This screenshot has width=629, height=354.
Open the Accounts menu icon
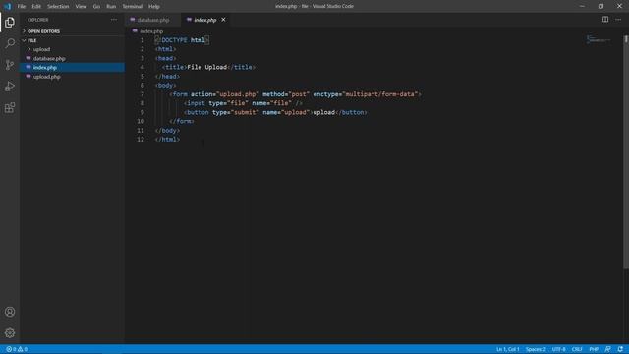tap(10, 312)
